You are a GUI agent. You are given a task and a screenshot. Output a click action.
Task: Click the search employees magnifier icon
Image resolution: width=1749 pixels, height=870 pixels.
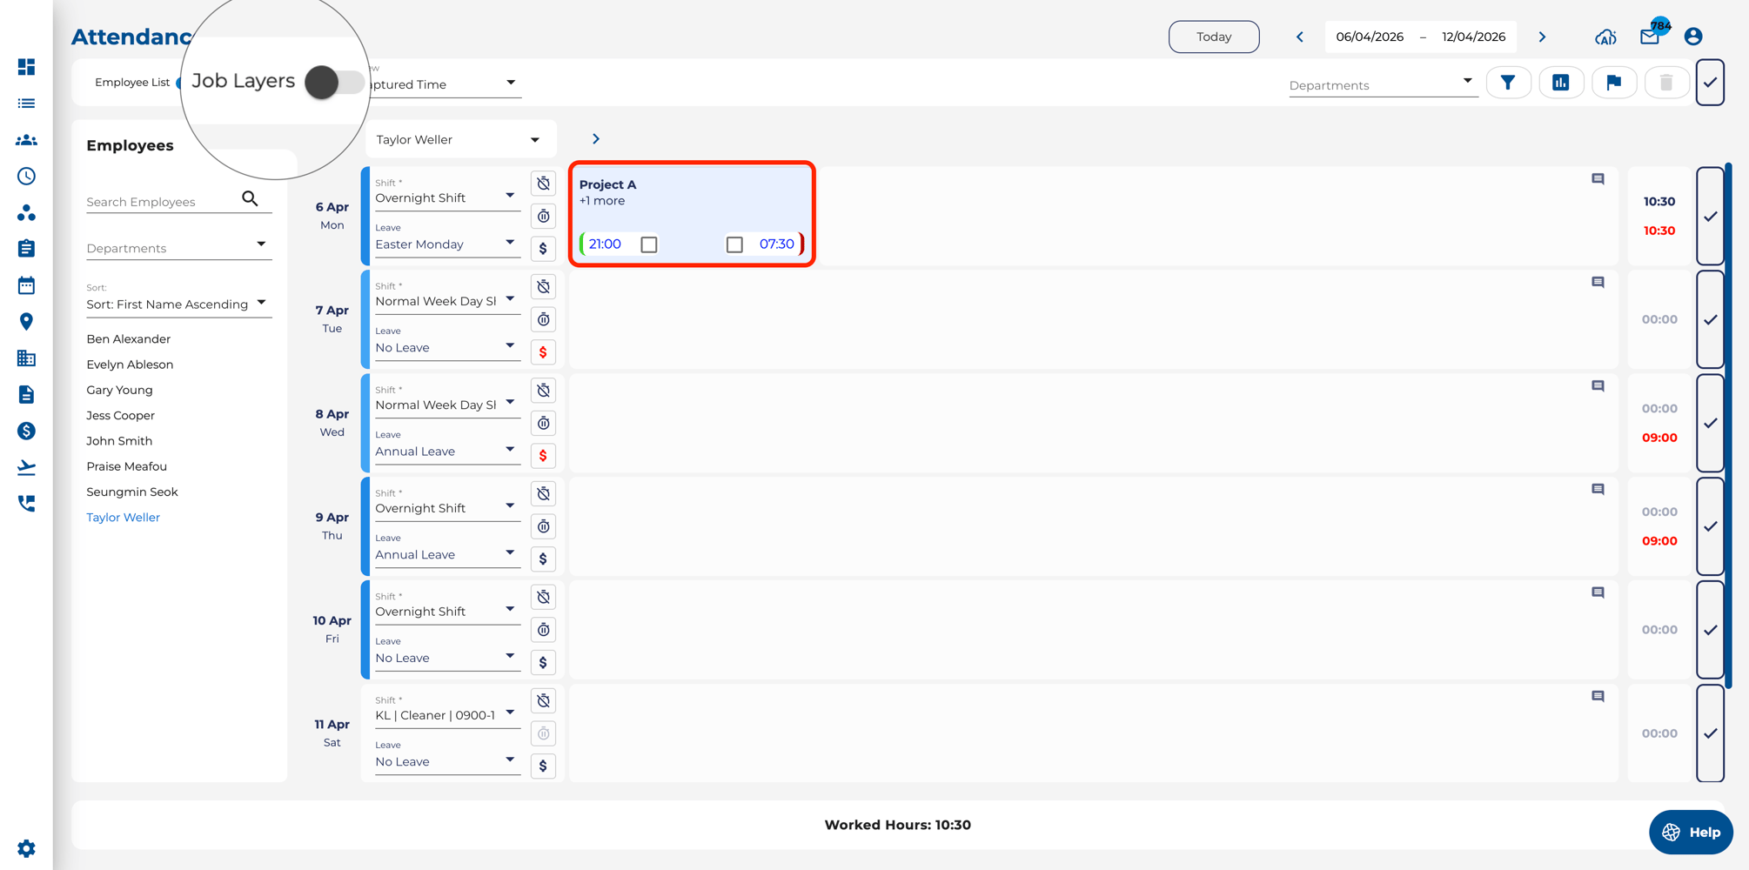(250, 199)
